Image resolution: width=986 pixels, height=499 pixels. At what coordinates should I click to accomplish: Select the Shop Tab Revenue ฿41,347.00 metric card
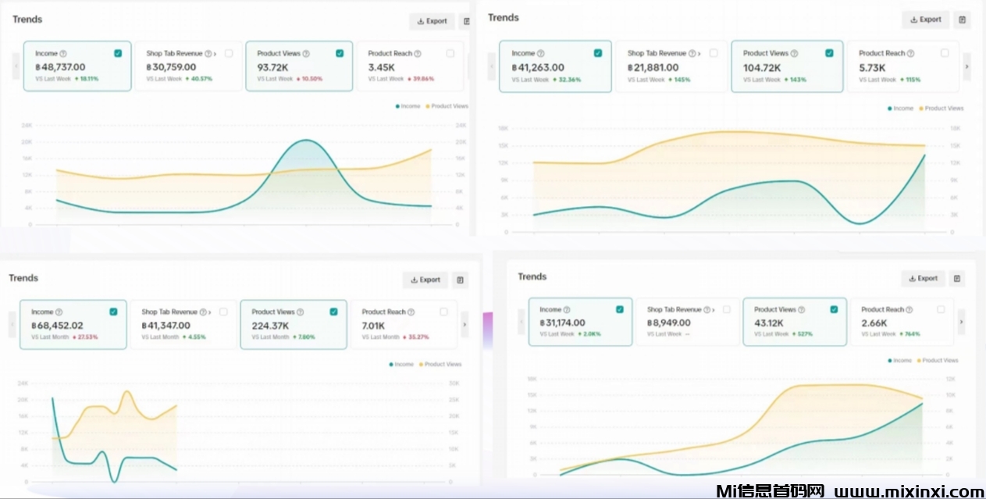coord(183,324)
